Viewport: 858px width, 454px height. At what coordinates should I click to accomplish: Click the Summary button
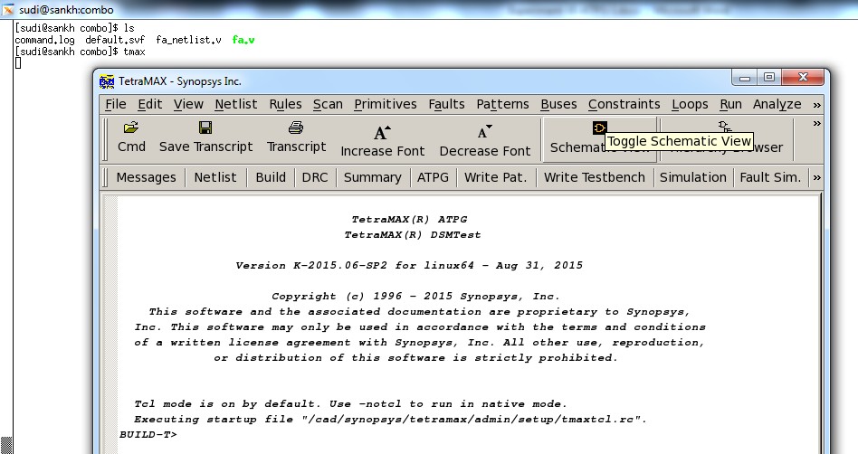pos(372,177)
